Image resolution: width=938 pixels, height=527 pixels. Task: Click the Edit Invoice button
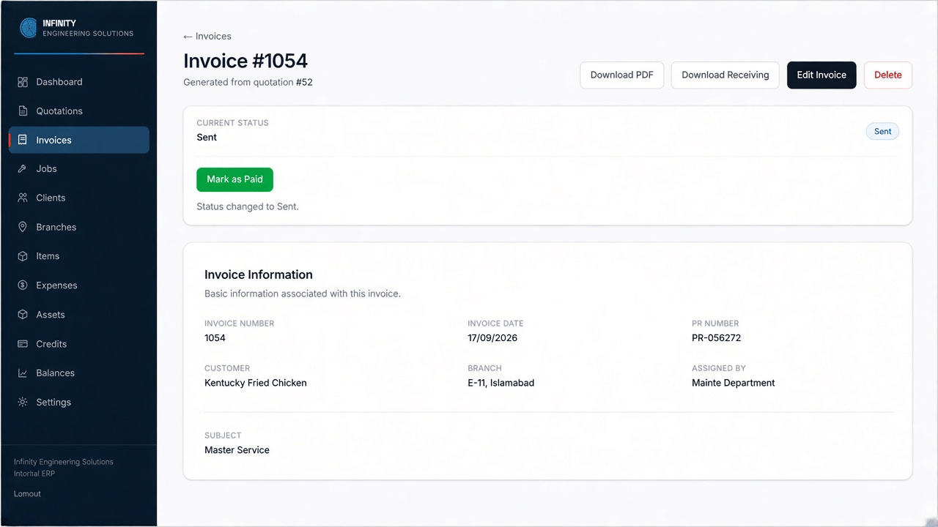click(x=821, y=75)
